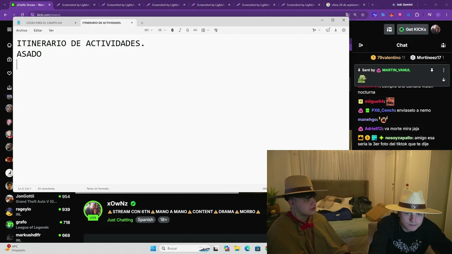
Task: Open MARTIN_VANUL's profile from pinned message
Action: 396,70
